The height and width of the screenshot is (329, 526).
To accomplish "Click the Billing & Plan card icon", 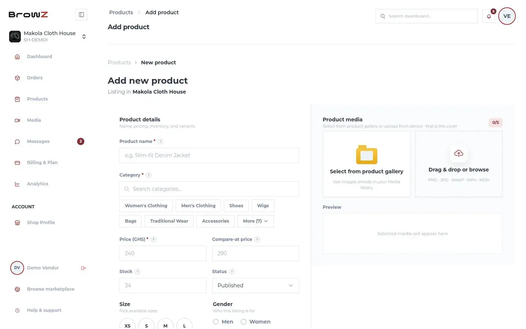I will click(x=17, y=163).
